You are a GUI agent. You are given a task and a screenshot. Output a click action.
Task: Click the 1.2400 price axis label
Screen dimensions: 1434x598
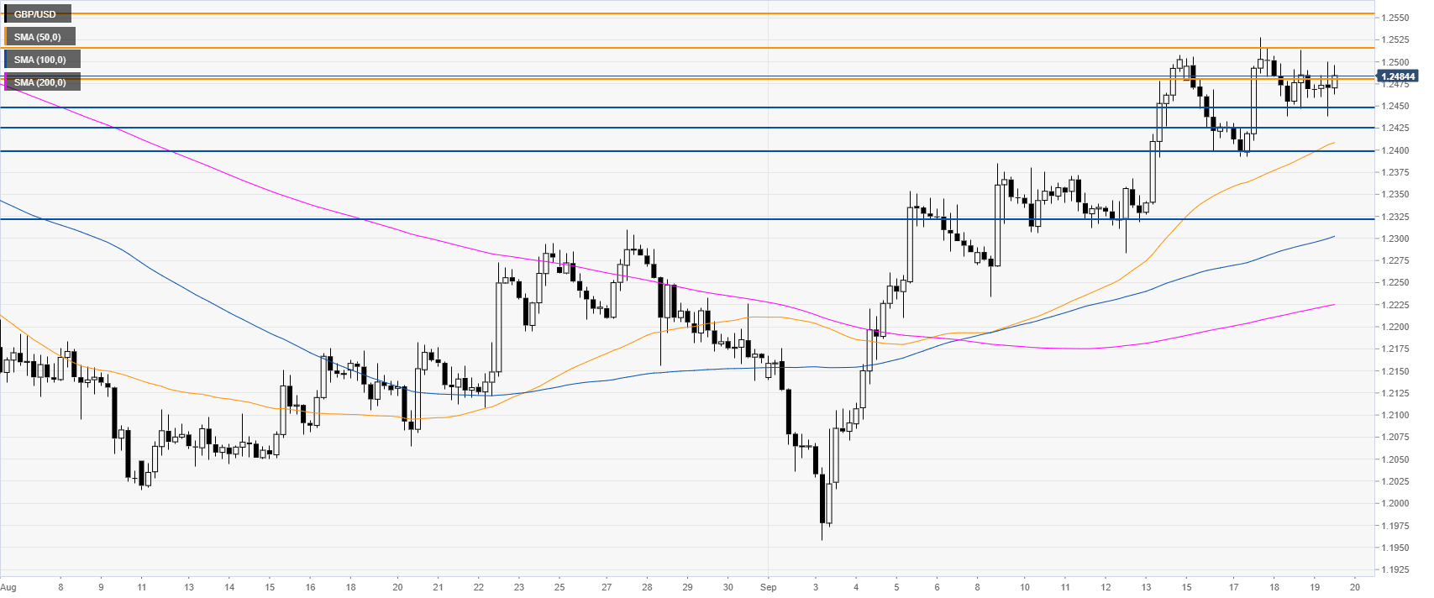point(1395,150)
